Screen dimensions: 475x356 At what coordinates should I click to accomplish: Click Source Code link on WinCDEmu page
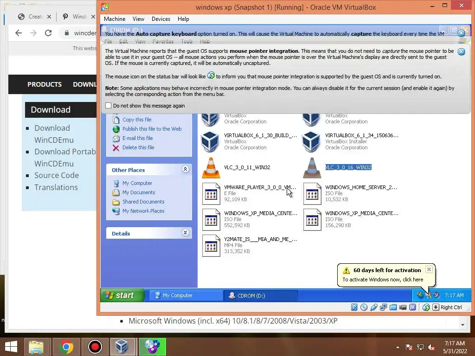tap(56, 175)
